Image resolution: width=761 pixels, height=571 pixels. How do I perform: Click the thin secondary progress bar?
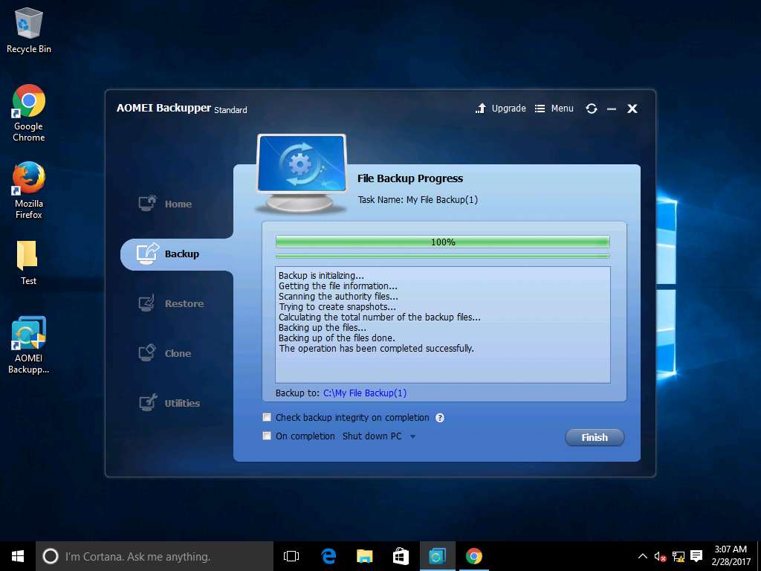coord(443,256)
